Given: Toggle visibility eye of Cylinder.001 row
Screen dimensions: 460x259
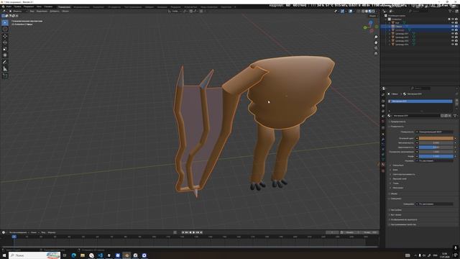Looking at the screenshot, I should 453,34.
